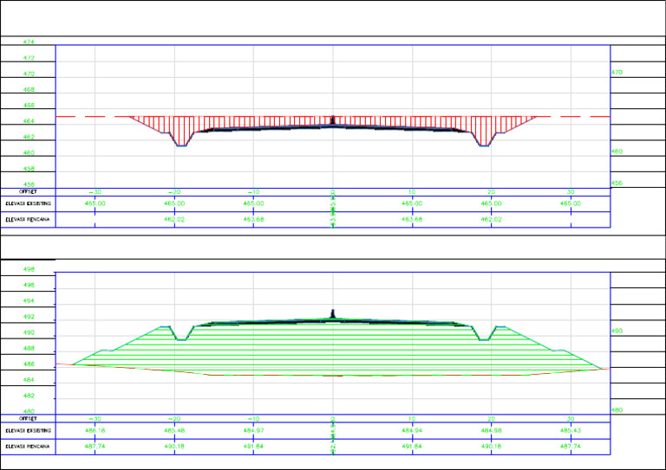Select the 498 elevation label on lower axis
The width and height of the screenshot is (666, 470).
coord(29,269)
